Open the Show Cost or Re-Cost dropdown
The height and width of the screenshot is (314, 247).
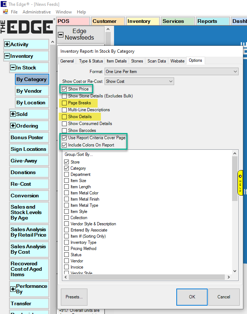pos(139,81)
